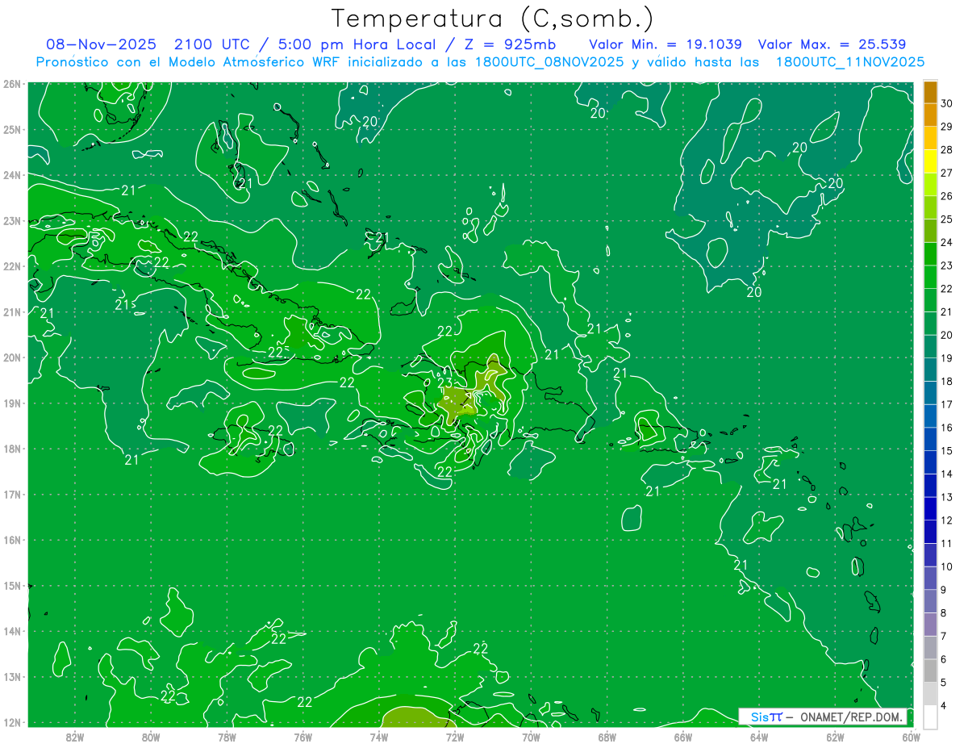Click the latitude label 23N
This screenshot has height=748, width=968.
point(12,220)
